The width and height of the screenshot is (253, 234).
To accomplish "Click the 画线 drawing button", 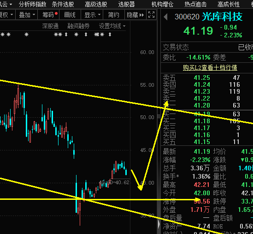I will pos(70,15).
